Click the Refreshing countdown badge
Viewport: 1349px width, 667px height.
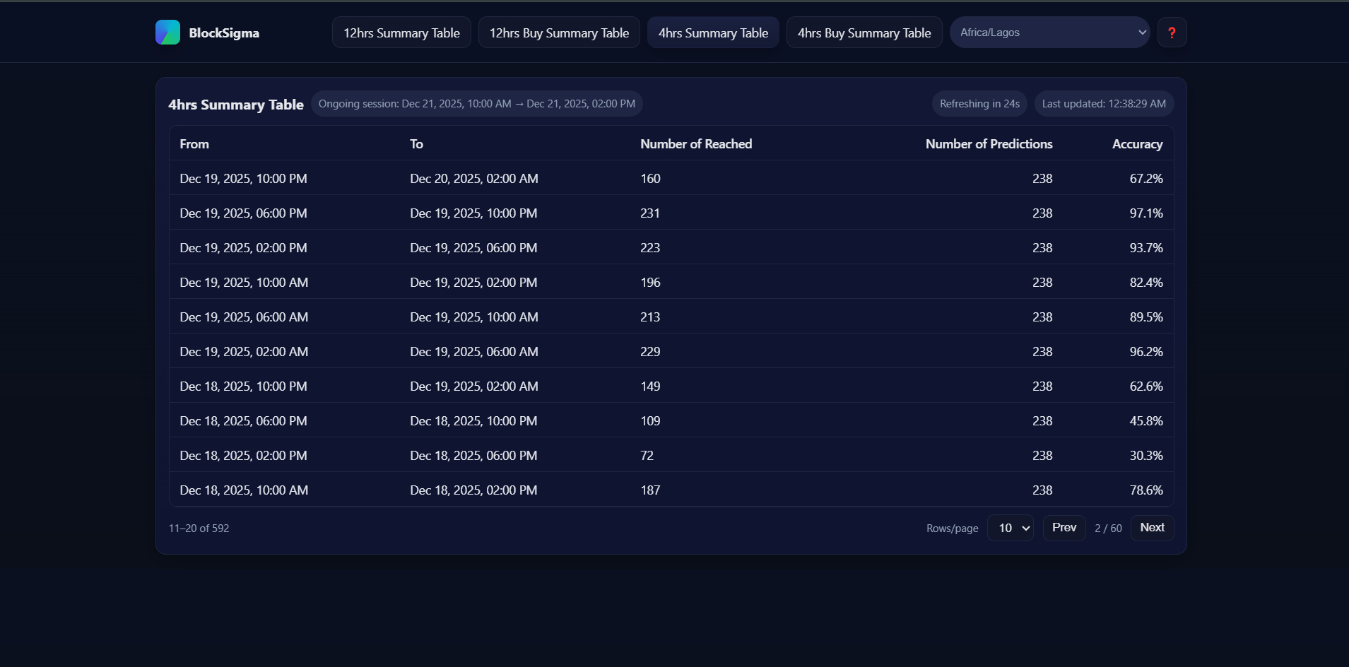click(979, 104)
